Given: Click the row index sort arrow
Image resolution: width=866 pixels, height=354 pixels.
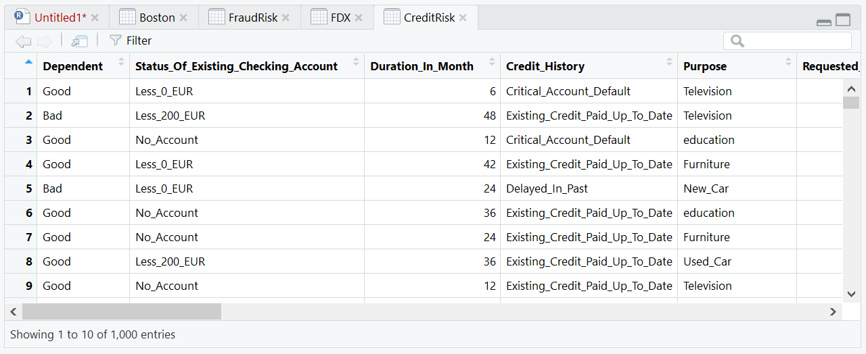Looking at the screenshot, I should tap(28, 61).
